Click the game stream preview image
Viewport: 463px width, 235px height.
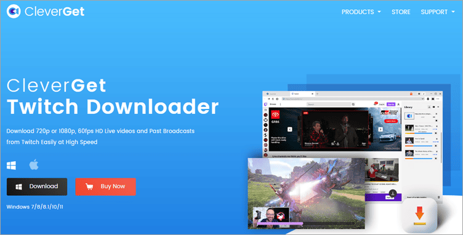click(306, 193)
